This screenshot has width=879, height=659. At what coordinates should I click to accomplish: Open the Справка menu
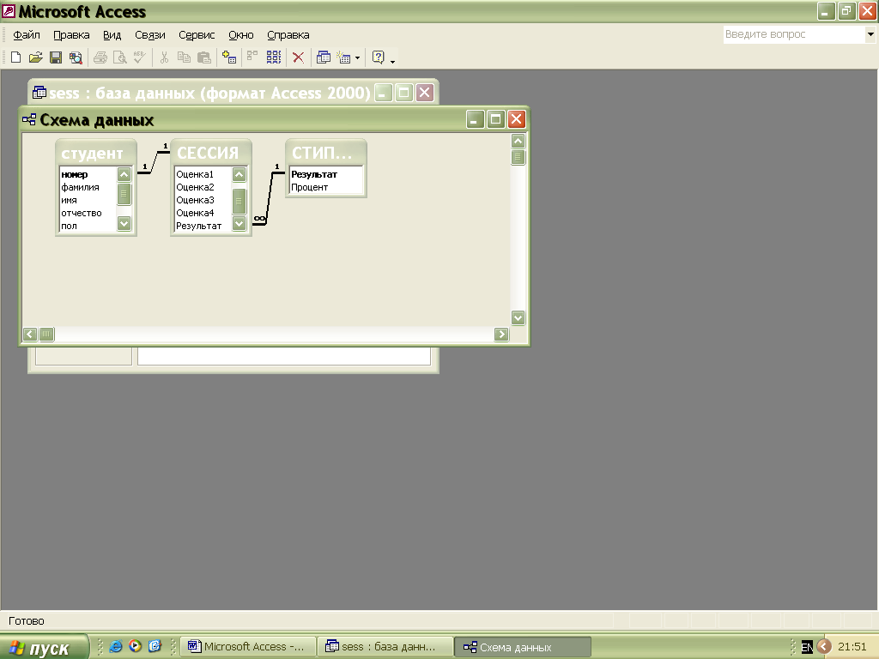point(288,34)
